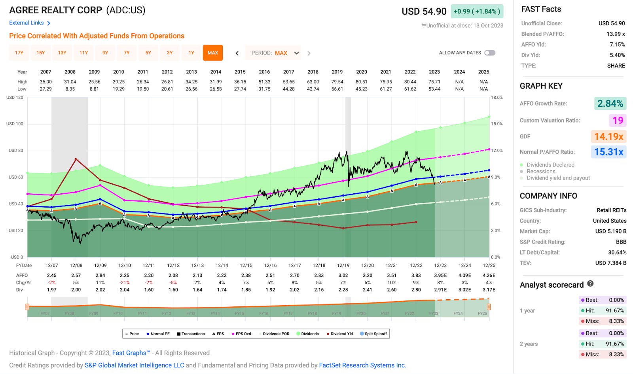Go to next period with right arrow
Viewport: 633px width, 374px height.
point(309,53)
